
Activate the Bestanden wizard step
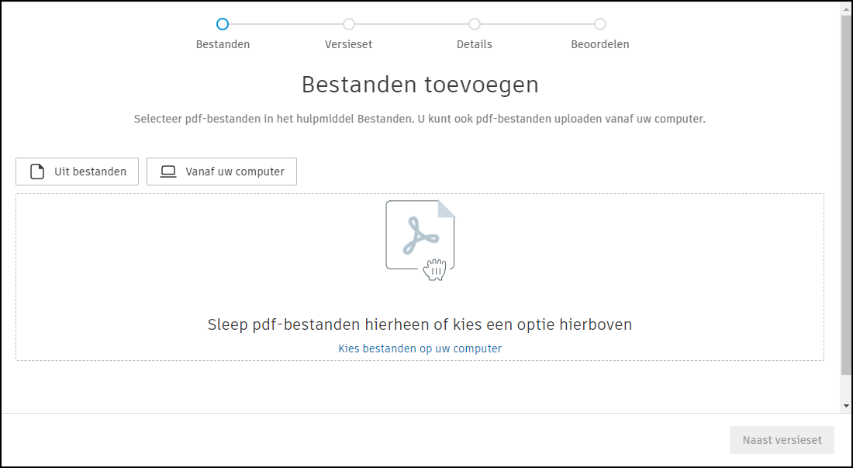[223, 44]
